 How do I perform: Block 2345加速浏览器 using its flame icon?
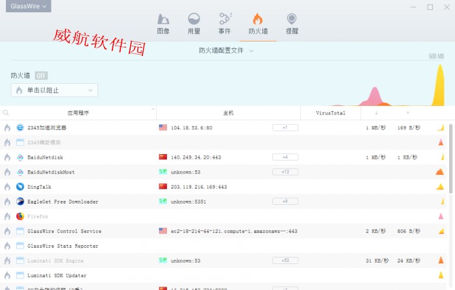(x=7, y=128)
